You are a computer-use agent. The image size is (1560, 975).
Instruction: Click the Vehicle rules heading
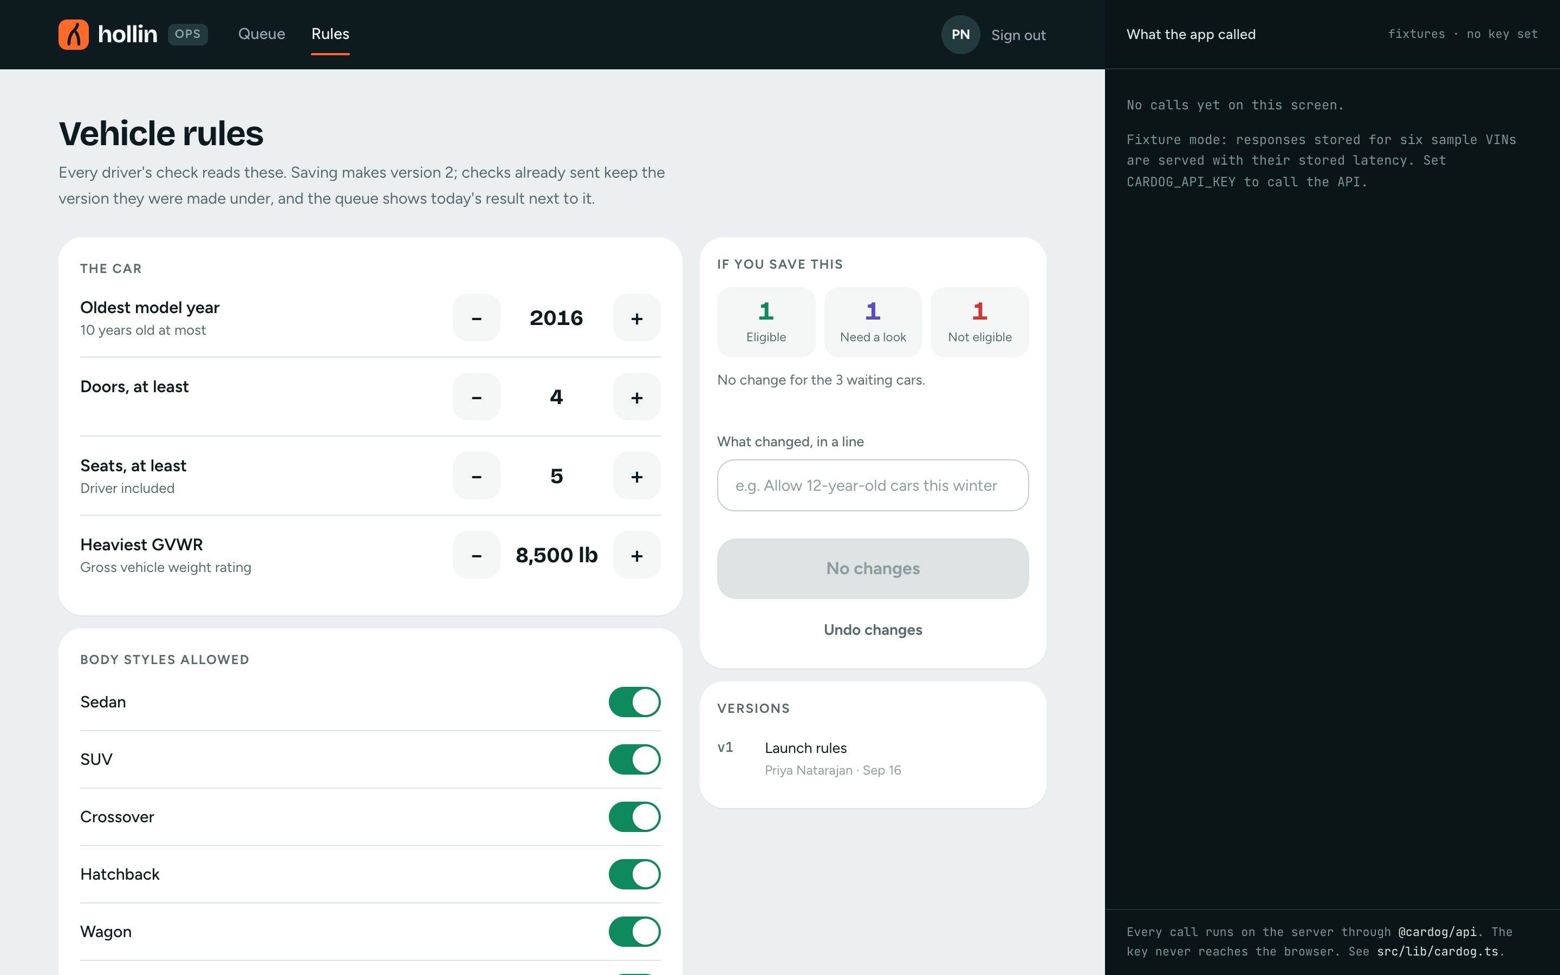coord(161,133)
